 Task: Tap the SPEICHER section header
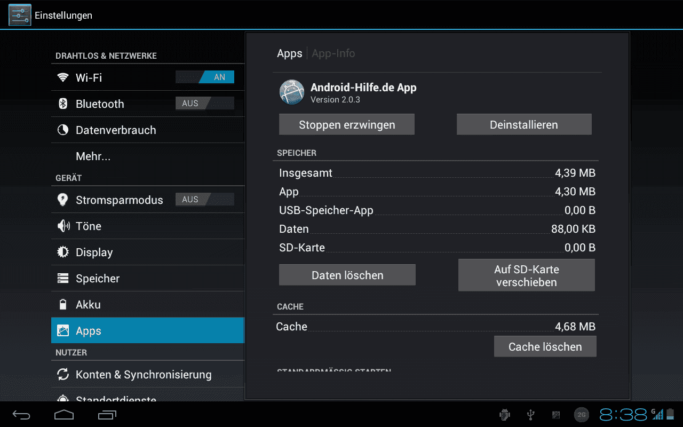[x=297, y=153]
